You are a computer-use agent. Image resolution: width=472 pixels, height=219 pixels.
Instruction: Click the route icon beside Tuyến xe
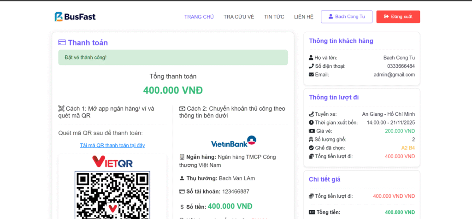312,114
